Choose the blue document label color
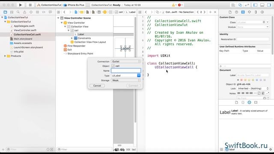This screenshot has width=274, height=154. [257, 80]
